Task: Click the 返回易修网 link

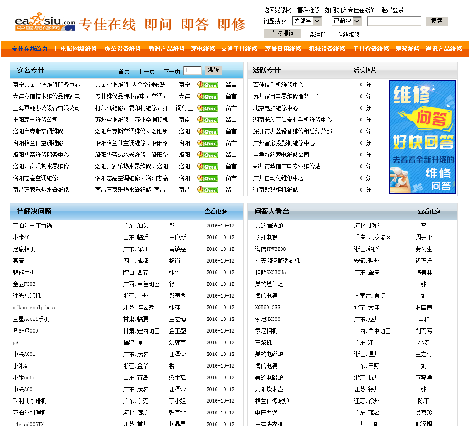Action: click(278, 10)
